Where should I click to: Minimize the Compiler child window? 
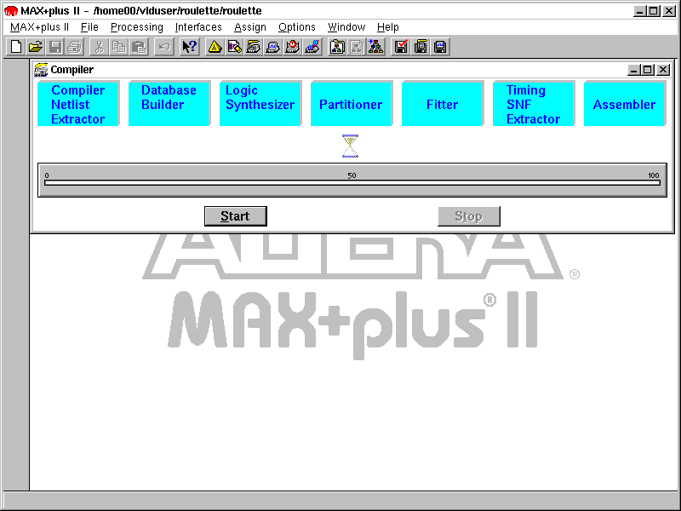point(633,70)
